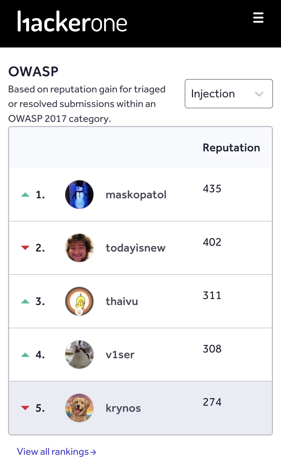Open the thaivu profile link
Viewport: 281px width, 472px height.
122,301
